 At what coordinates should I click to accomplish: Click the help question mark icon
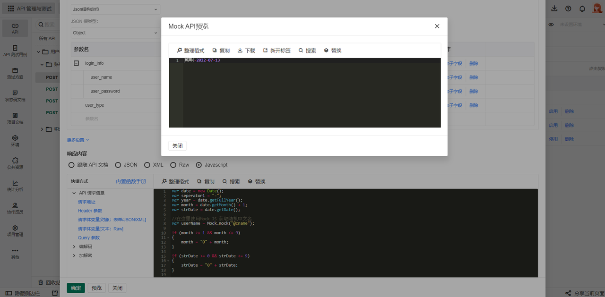click(x=568, y=8)
